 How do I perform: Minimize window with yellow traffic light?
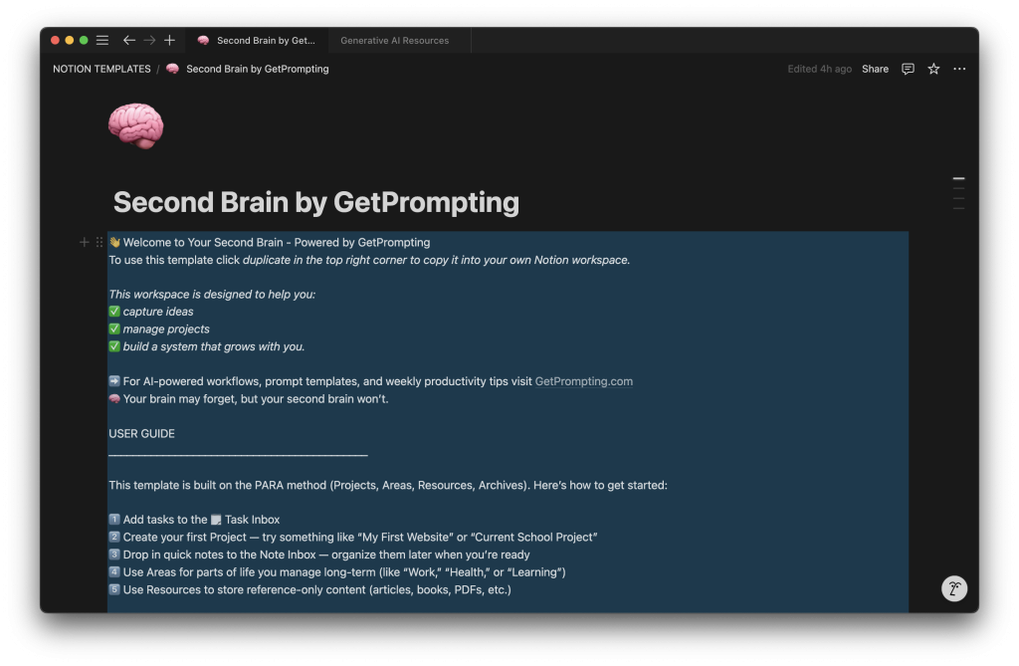click(x=70, y=41)
